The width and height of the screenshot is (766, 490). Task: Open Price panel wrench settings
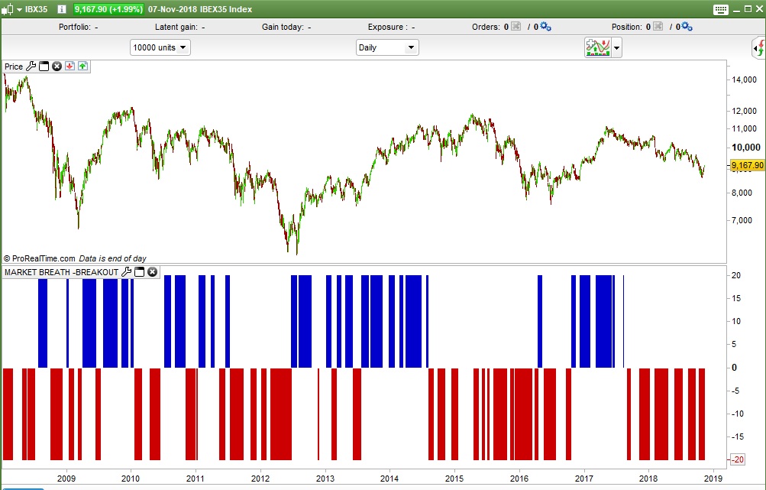click(31, 66)
